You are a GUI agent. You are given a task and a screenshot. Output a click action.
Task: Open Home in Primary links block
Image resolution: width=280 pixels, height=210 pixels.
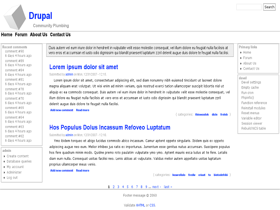pyautogui.click(x=247, y=52)
